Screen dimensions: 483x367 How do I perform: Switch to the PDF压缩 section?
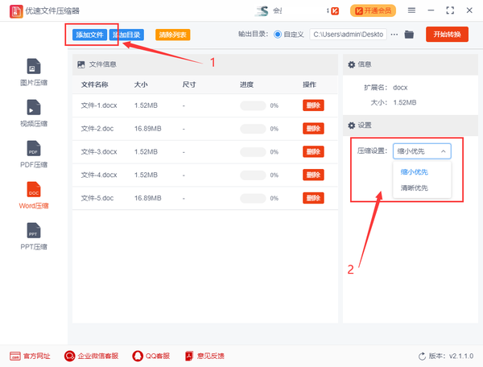point(33,154)
